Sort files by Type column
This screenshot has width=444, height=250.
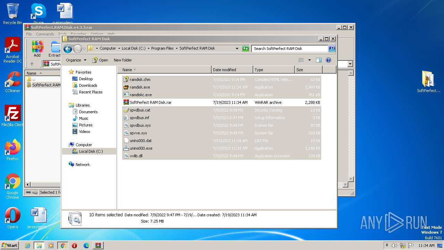274,70
